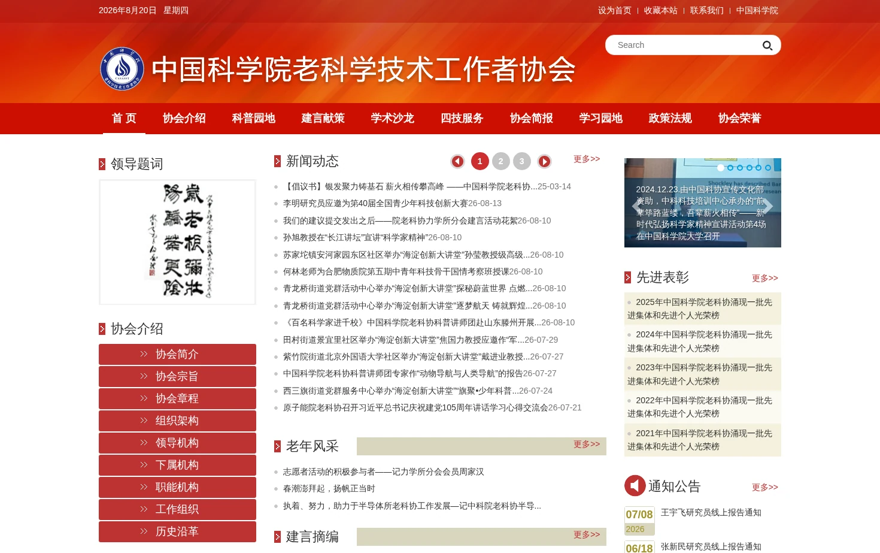Screen dimensions: 880x553
Task: Open 更多>> link for 老年风采
Action: (587, 444)
